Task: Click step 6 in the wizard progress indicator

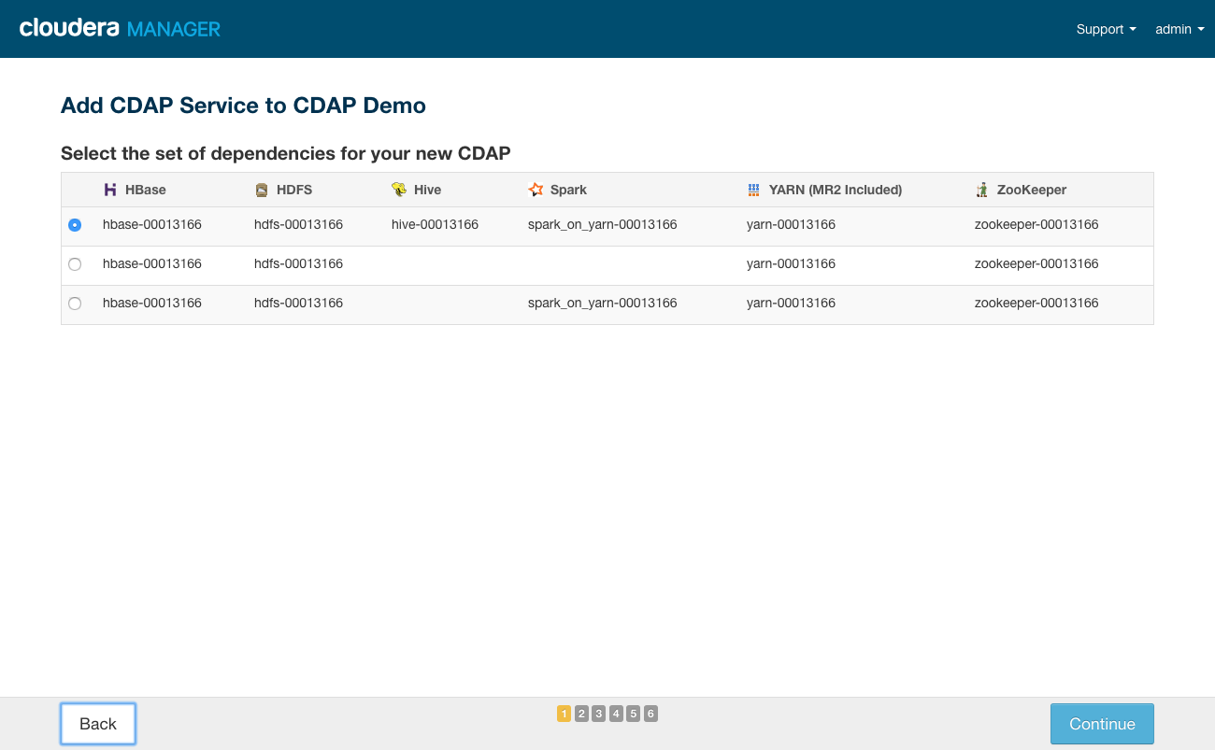Action: (650, 713)
